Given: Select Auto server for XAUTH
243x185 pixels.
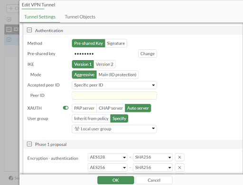Looking at the screenshot, I should point(138,108).
